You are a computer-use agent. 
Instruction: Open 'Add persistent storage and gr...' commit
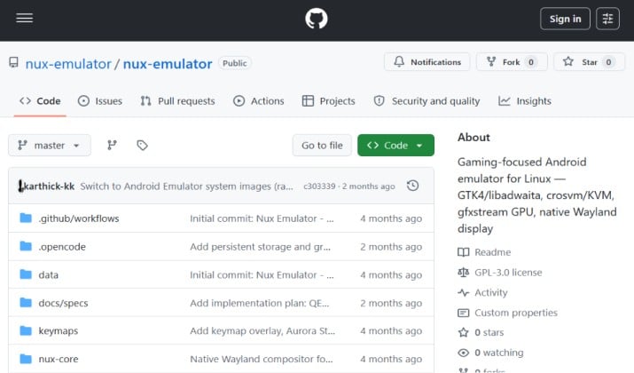[x=261, y=247]
